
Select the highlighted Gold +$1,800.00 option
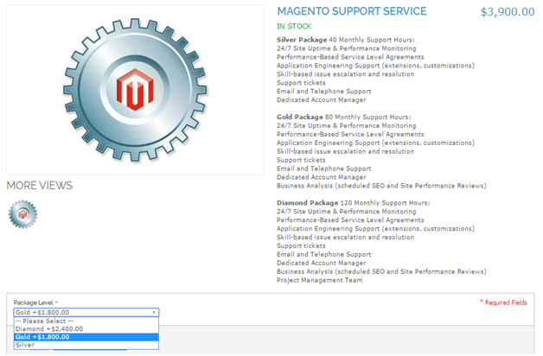(x=86, y=337)
